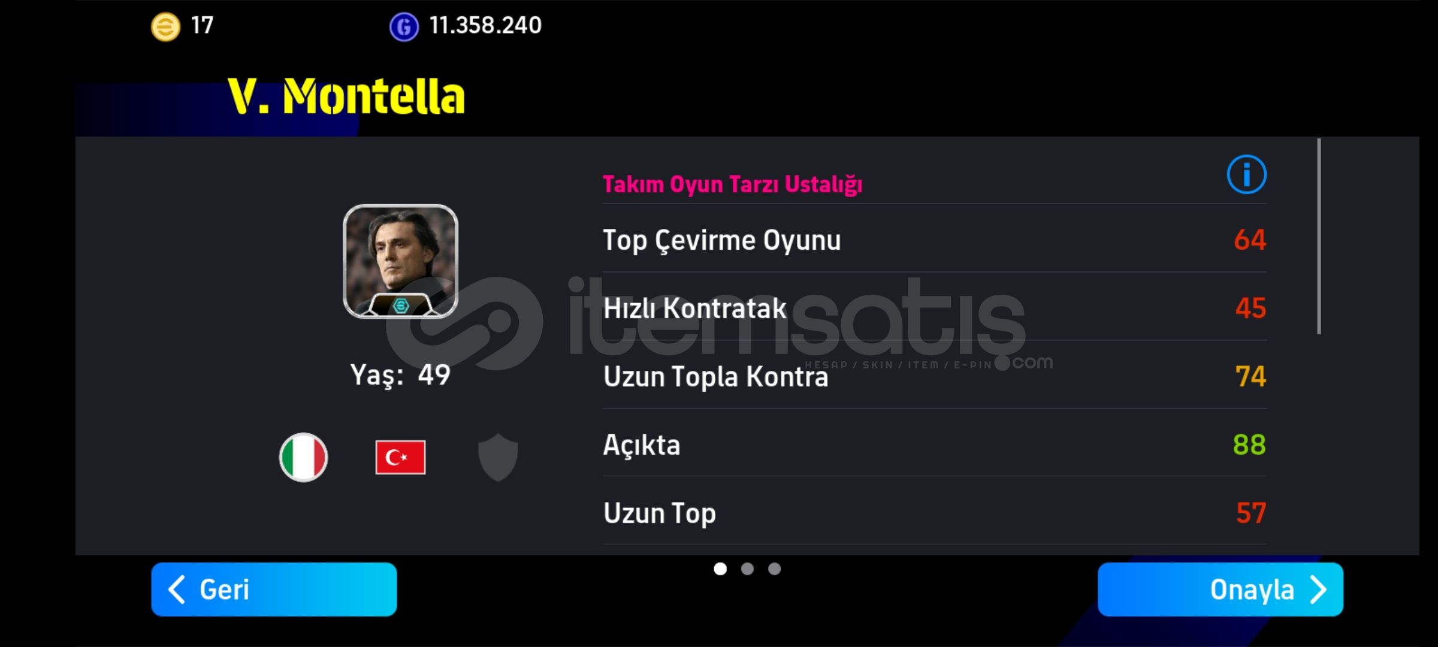1438x647 pixels.
Task: Select the Hızlı Kontratak row
Action: point(935,307)
